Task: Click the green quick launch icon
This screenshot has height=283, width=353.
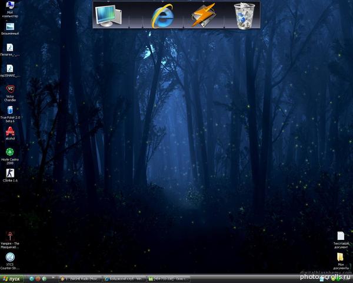Action: pyautogui.click(x=44, y=279)
